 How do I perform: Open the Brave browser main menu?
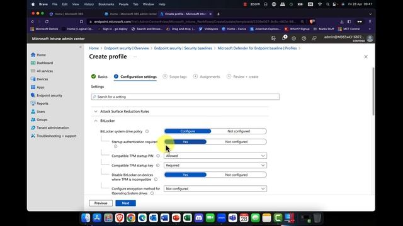(370, 22)
